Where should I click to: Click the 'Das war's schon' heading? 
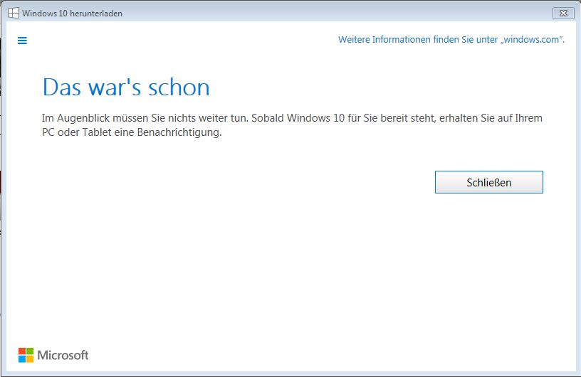[x=126, y=87]
